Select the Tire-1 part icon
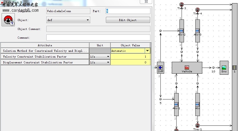238x131 pixels. click(x=197, y=125)
